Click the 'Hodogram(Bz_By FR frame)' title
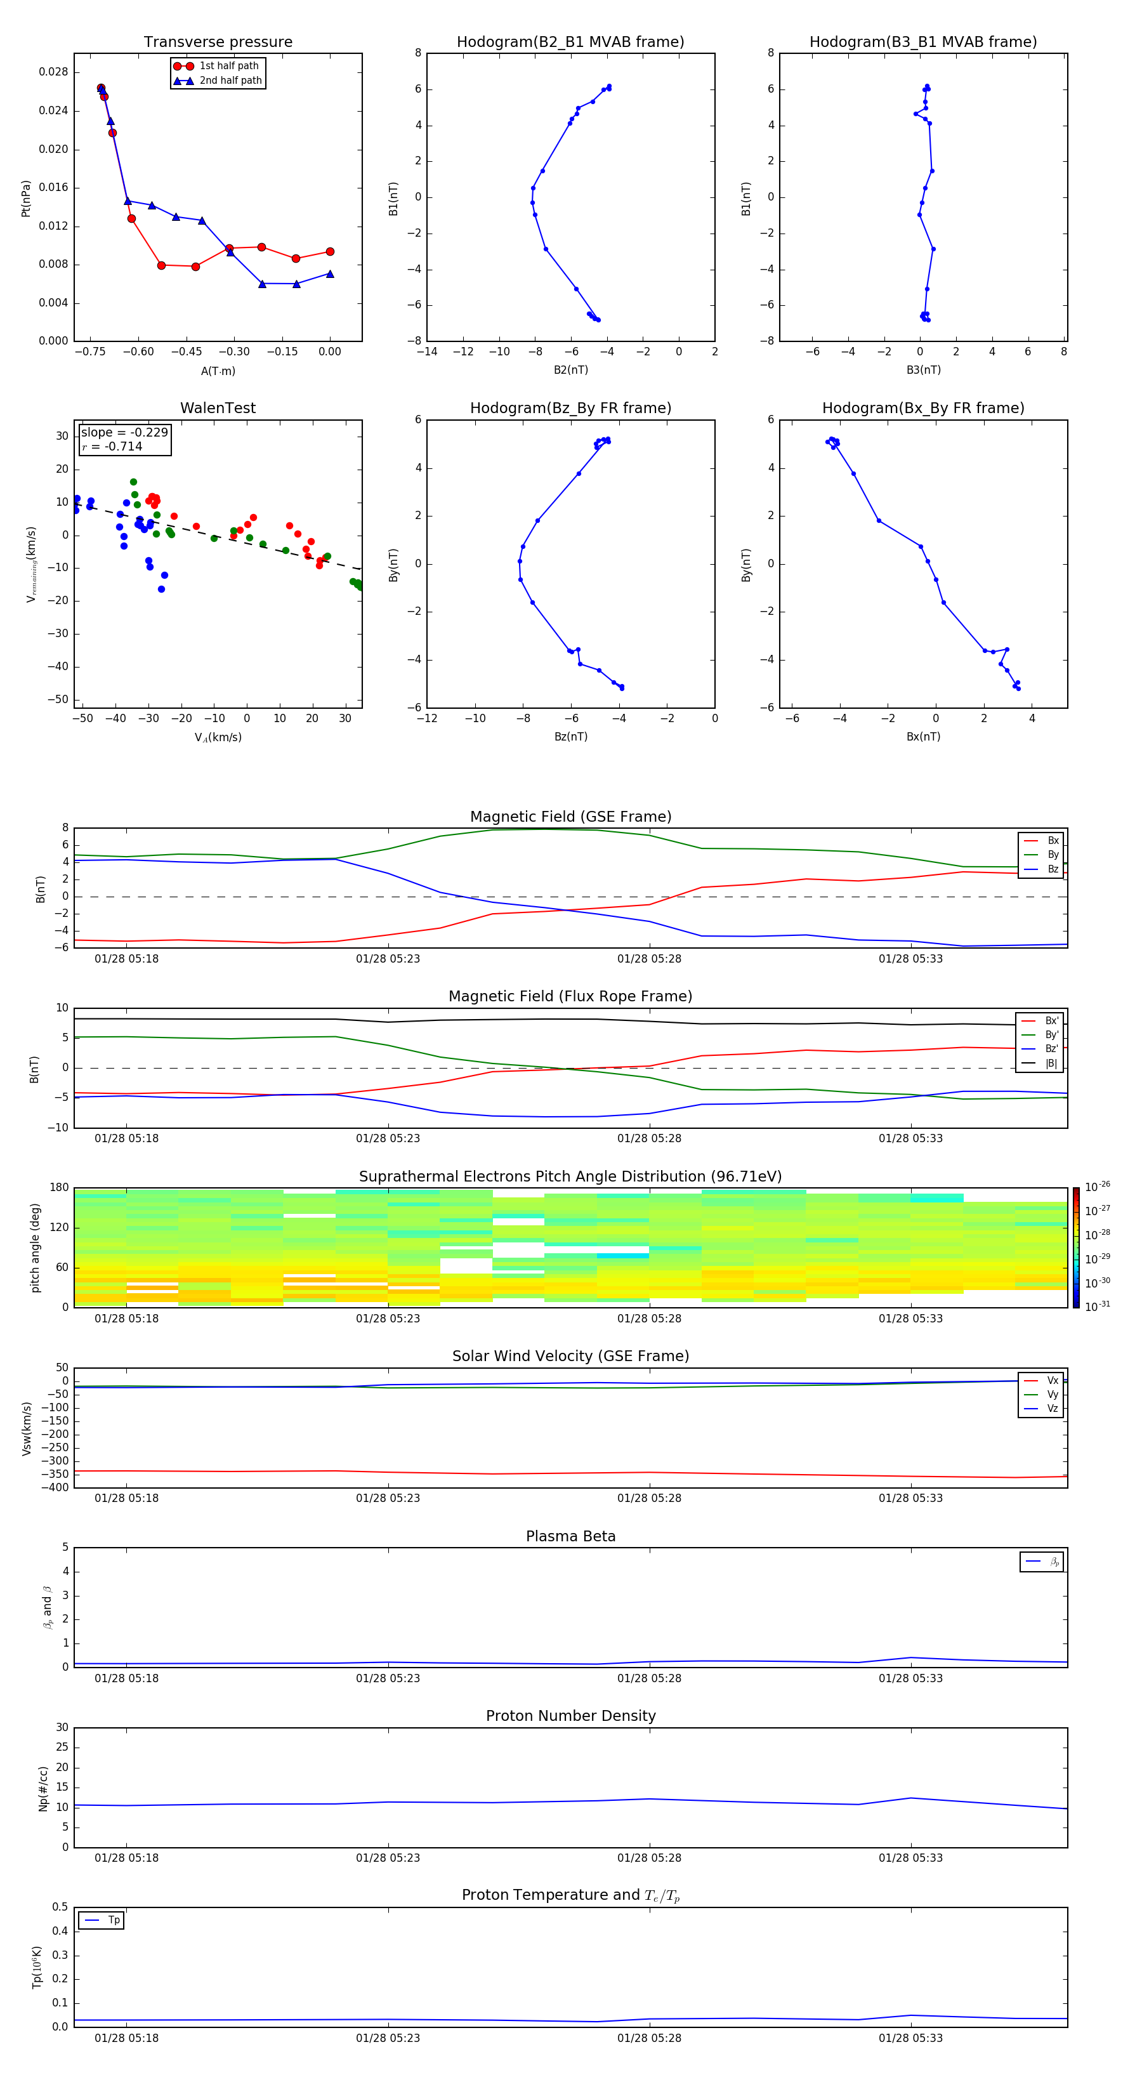 tap(570, 408)
